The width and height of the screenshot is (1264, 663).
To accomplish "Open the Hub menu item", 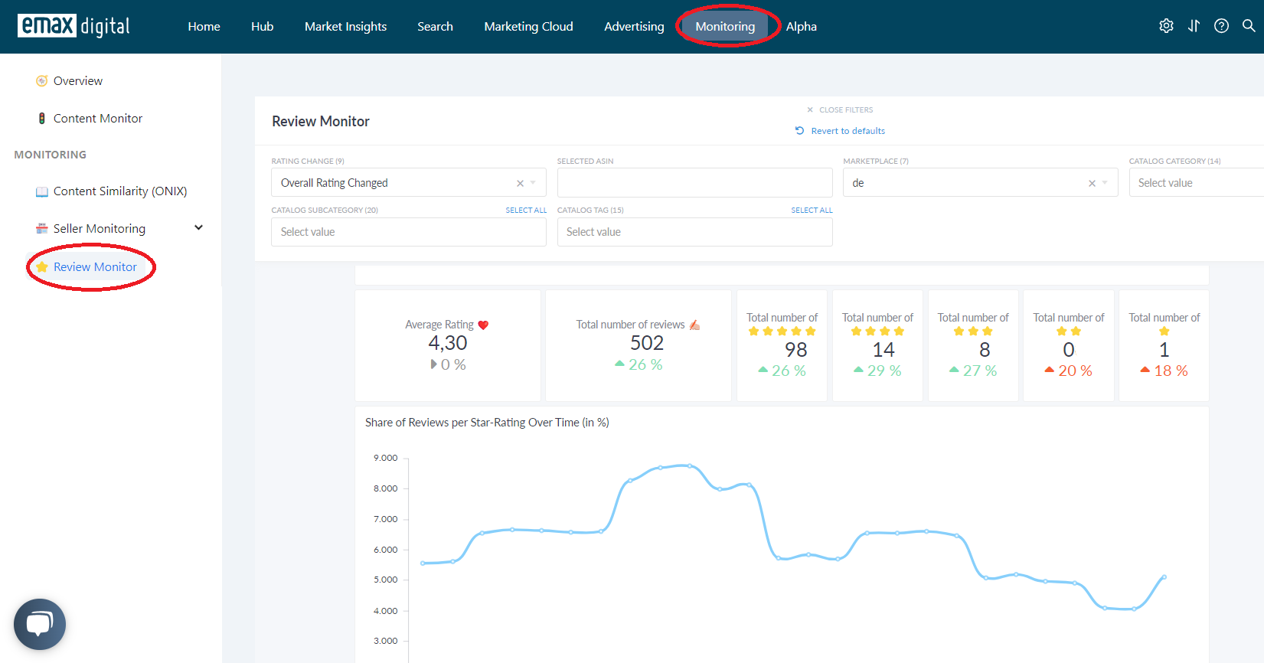I will [262, 27].
